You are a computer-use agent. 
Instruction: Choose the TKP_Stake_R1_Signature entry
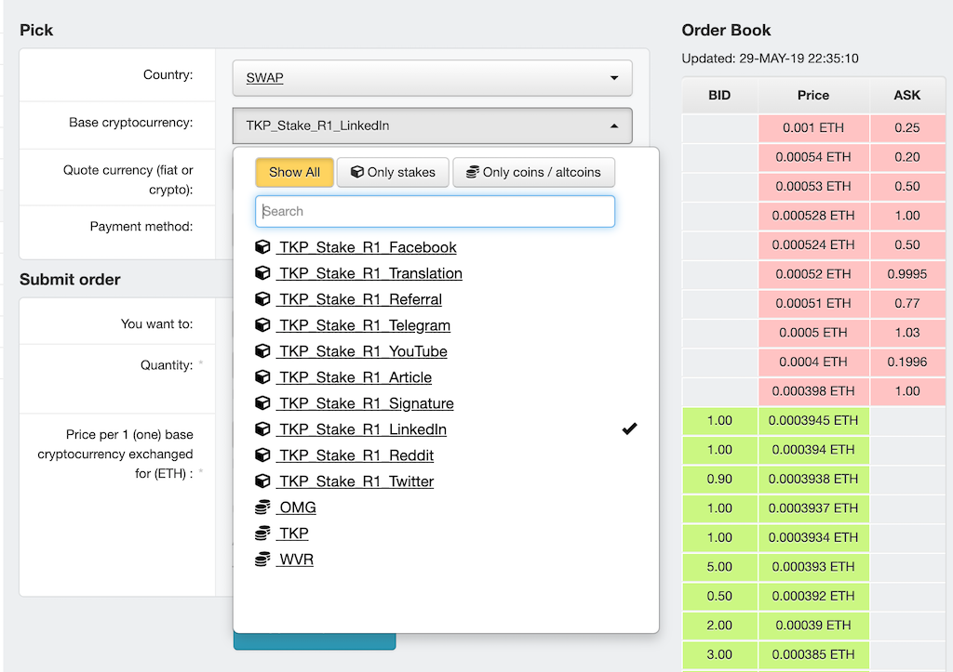click(x=365, y=403)
